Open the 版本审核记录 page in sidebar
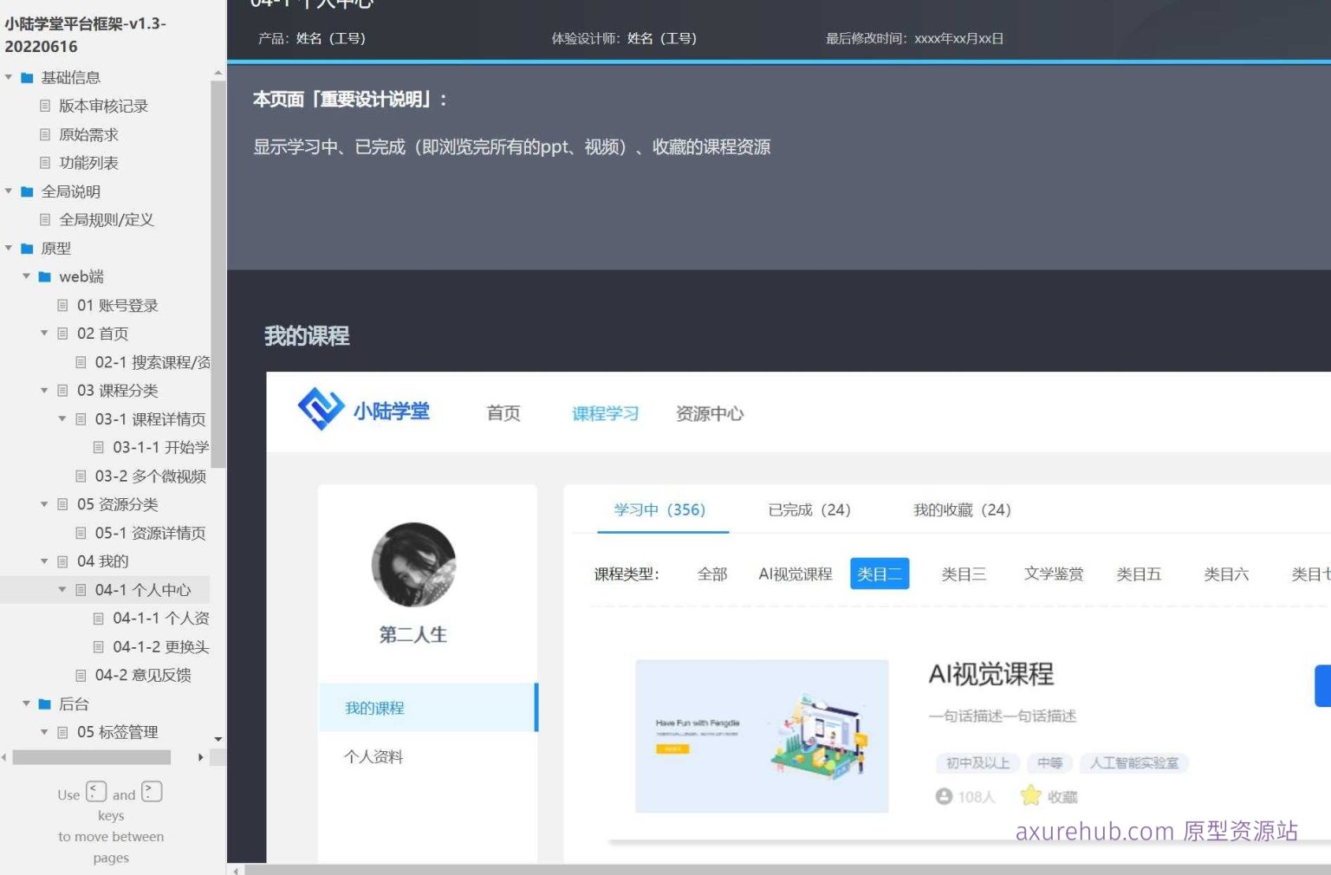 click(x=103, y=106)
